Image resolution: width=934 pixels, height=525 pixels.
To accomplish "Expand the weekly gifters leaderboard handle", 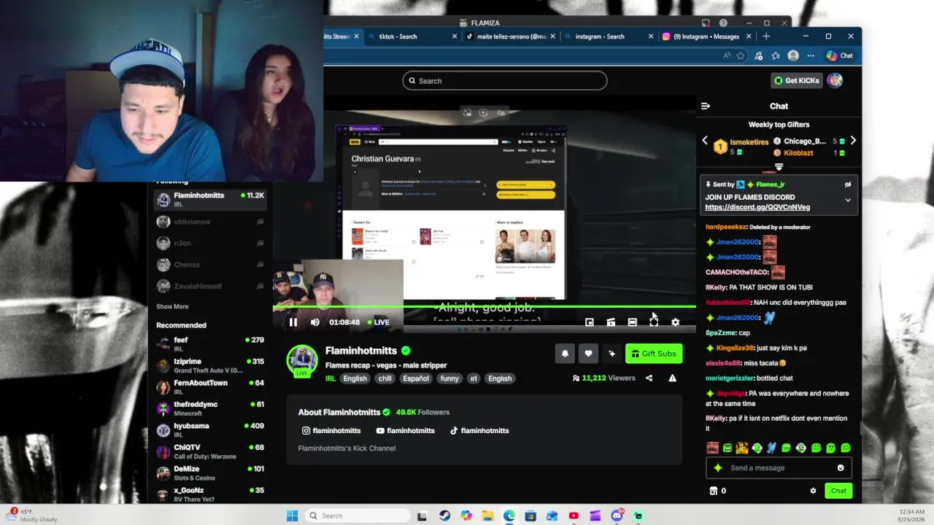I will 779,167.
